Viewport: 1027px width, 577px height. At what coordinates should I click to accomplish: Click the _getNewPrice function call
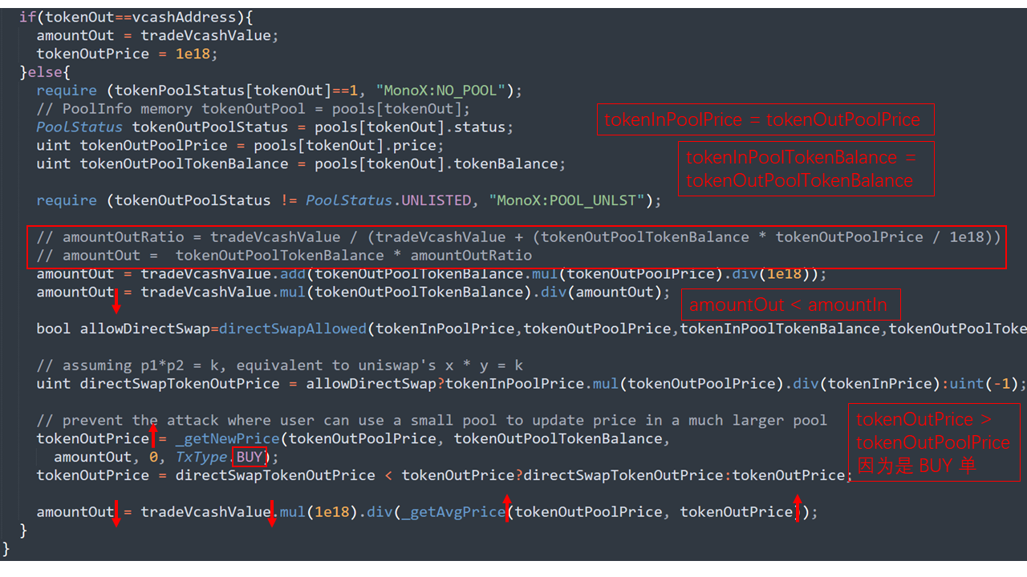coord(227,438)
